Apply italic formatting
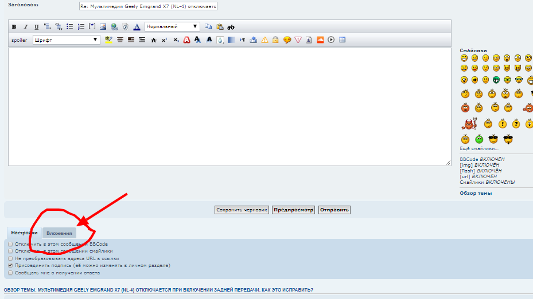533x299 pixels. (x=25, y=27)
